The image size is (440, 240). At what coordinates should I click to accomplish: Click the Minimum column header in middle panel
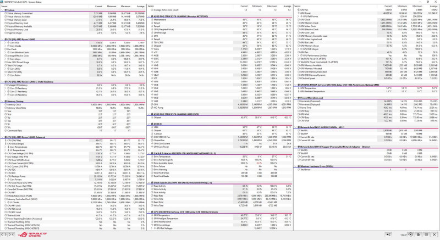[257, 6]
